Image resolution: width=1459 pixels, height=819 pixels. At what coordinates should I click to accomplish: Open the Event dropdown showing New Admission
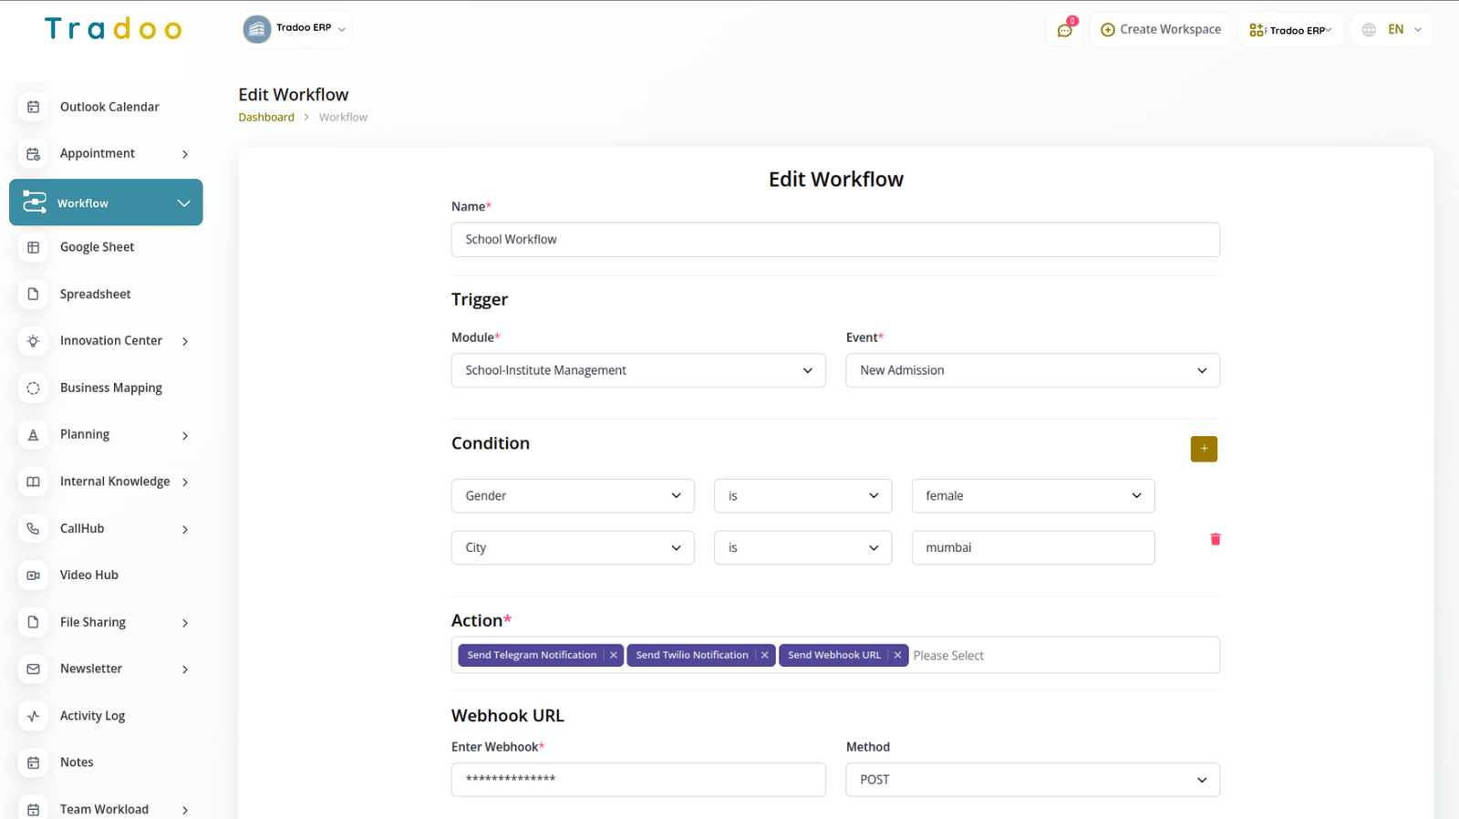pyautogui.click(x=1032, y=370)
